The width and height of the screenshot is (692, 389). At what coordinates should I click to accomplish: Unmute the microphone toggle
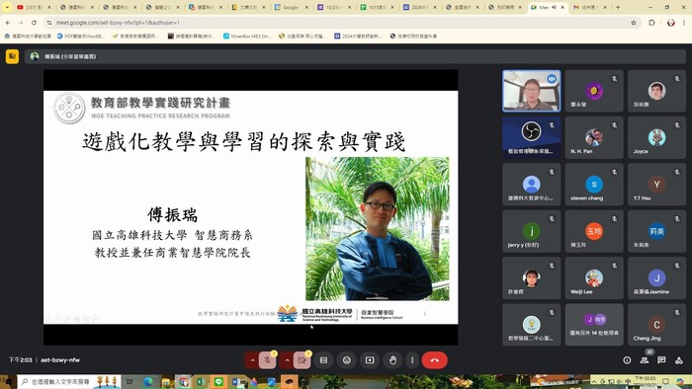[268, 360]
